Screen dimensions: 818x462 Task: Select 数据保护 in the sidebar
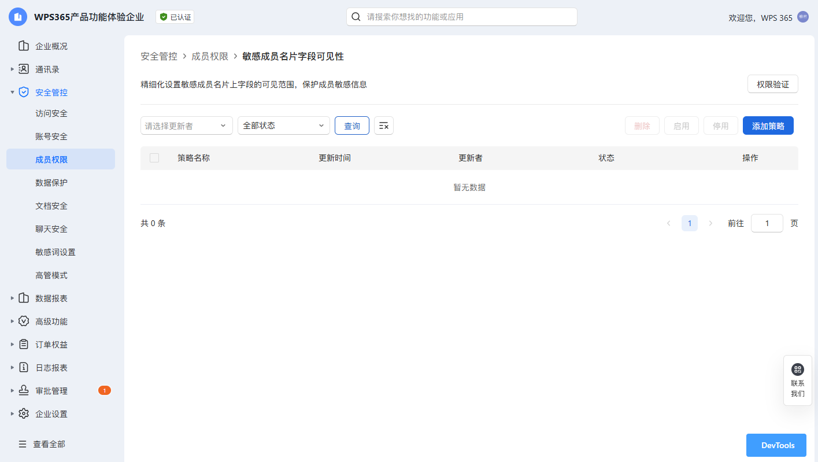[x=51, y=183]
